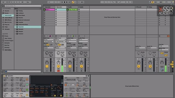Toggle track 1 activator button
The height and width of the screenshot is (98, 175).
point(47,66)
